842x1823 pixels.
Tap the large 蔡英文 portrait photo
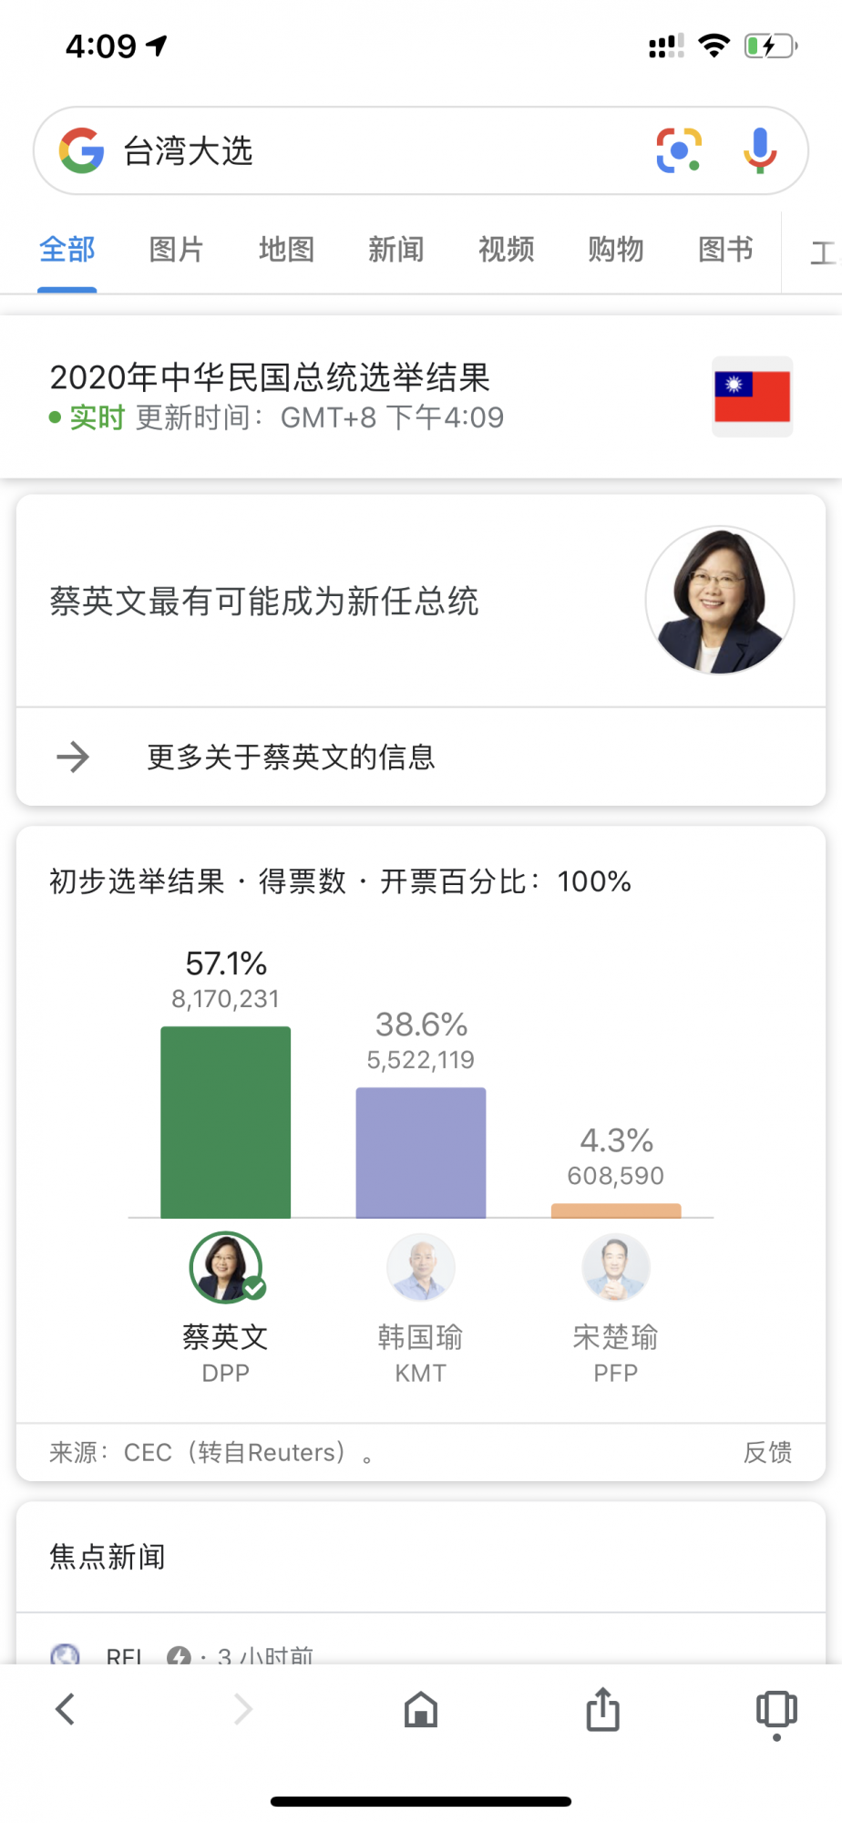click(720, 601)
